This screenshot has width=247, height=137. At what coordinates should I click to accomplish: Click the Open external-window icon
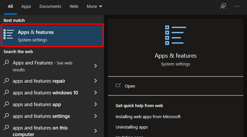click(x=118, y=85)
